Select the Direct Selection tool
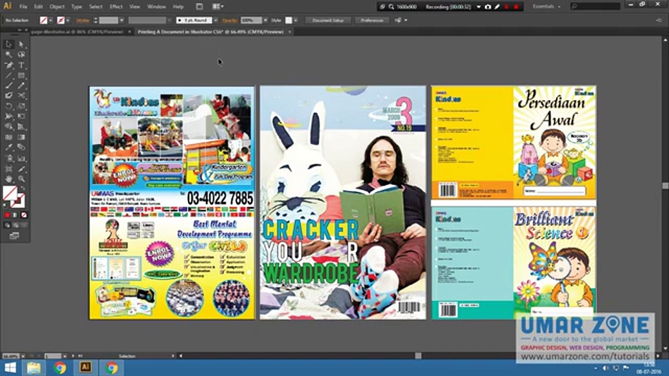 click(x=21, y=44)
